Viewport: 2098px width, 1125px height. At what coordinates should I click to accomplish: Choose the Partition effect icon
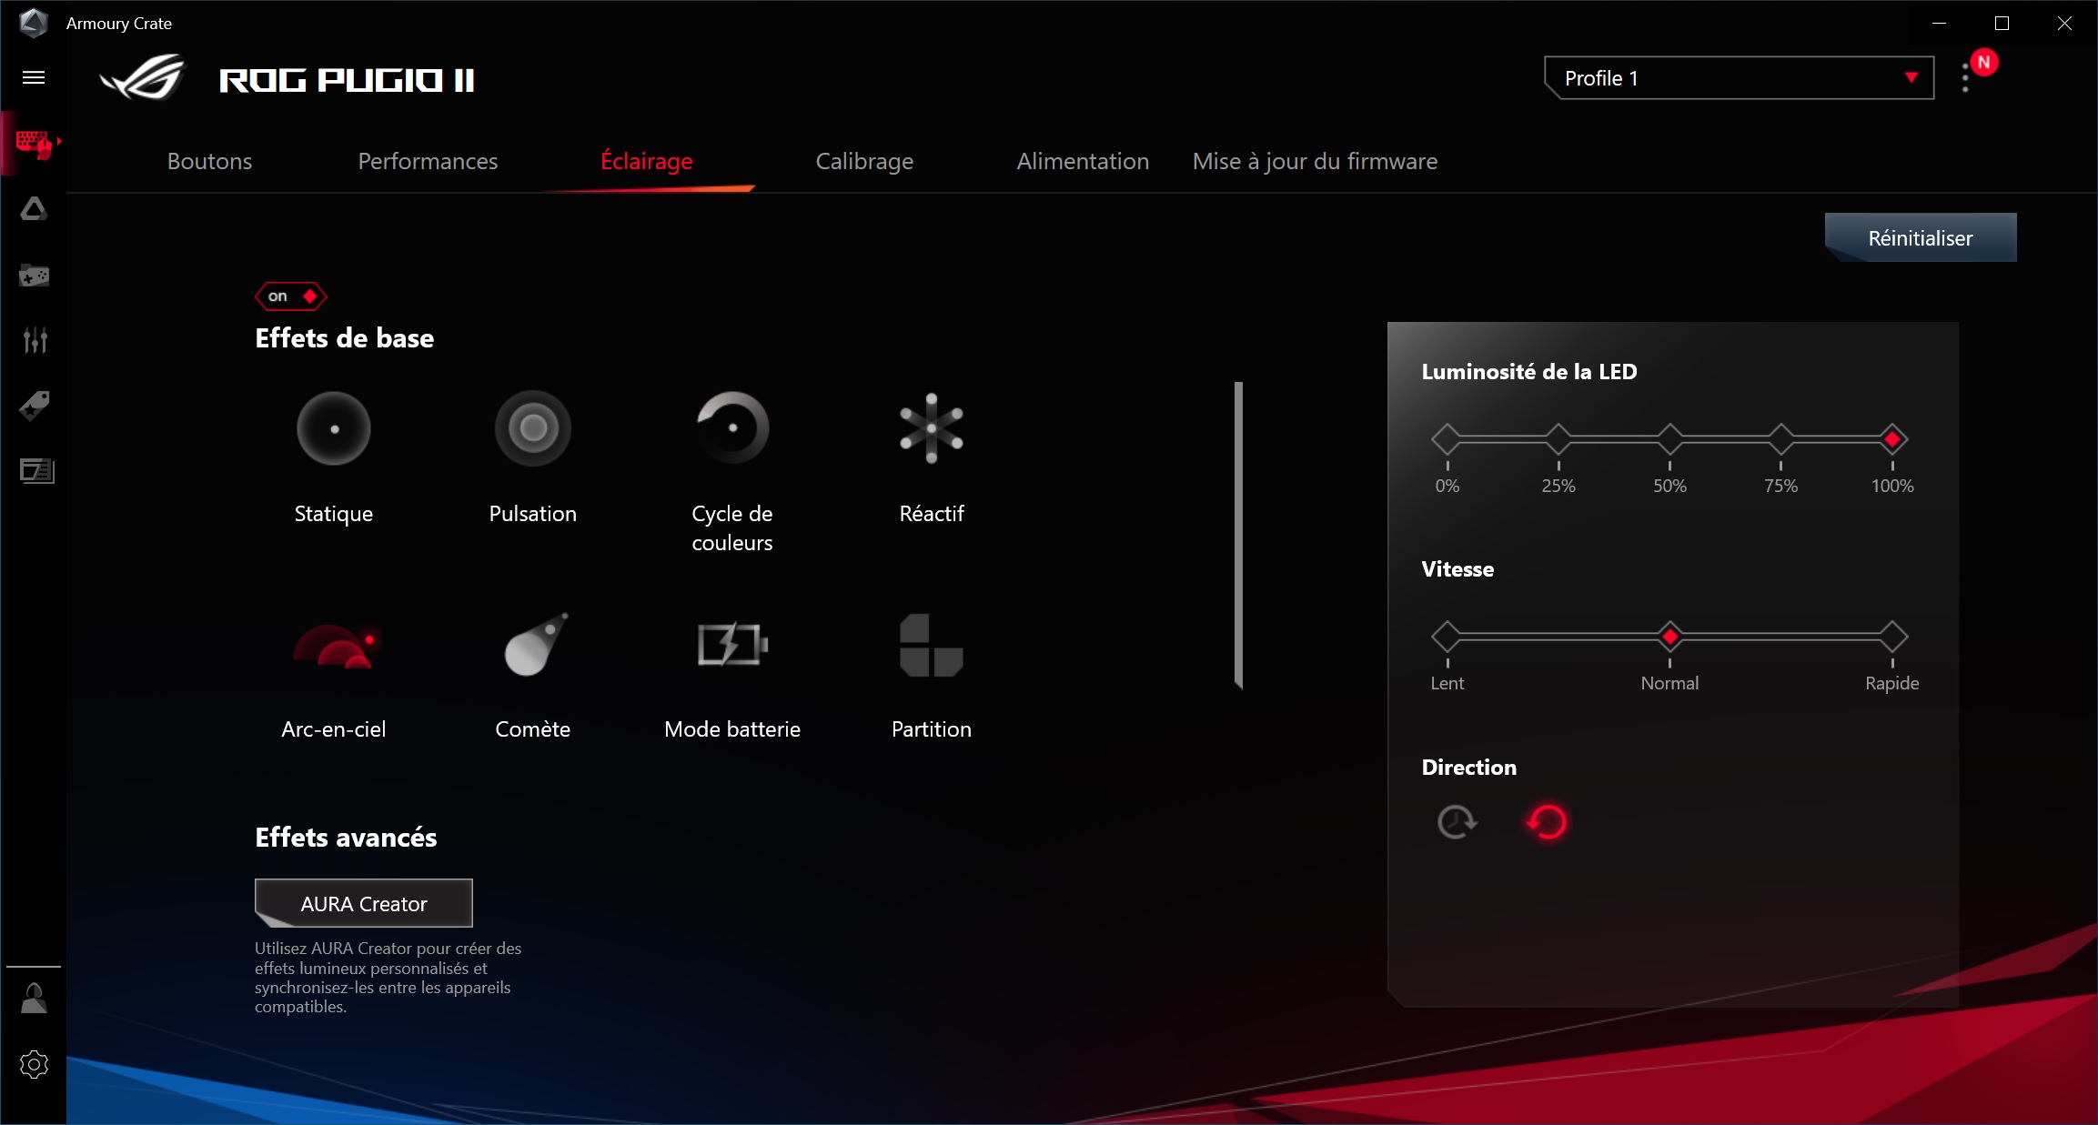click(931, 646)
